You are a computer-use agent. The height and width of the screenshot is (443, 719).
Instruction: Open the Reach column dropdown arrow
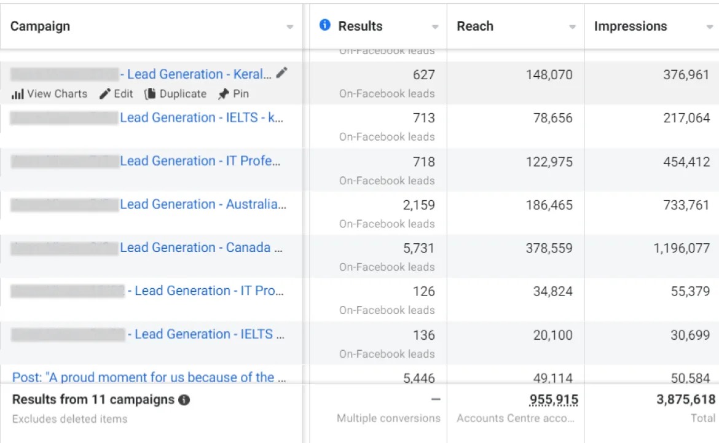572,28
